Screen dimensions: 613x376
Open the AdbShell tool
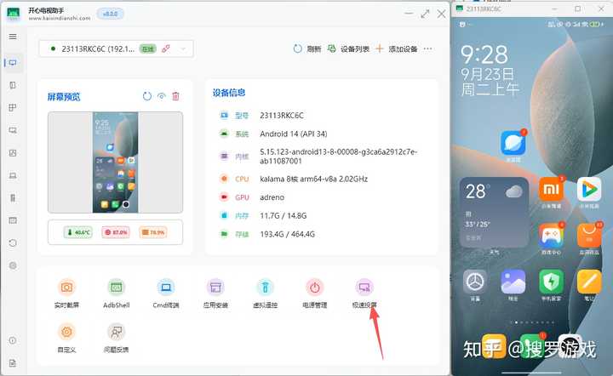(x=117, y=288)
